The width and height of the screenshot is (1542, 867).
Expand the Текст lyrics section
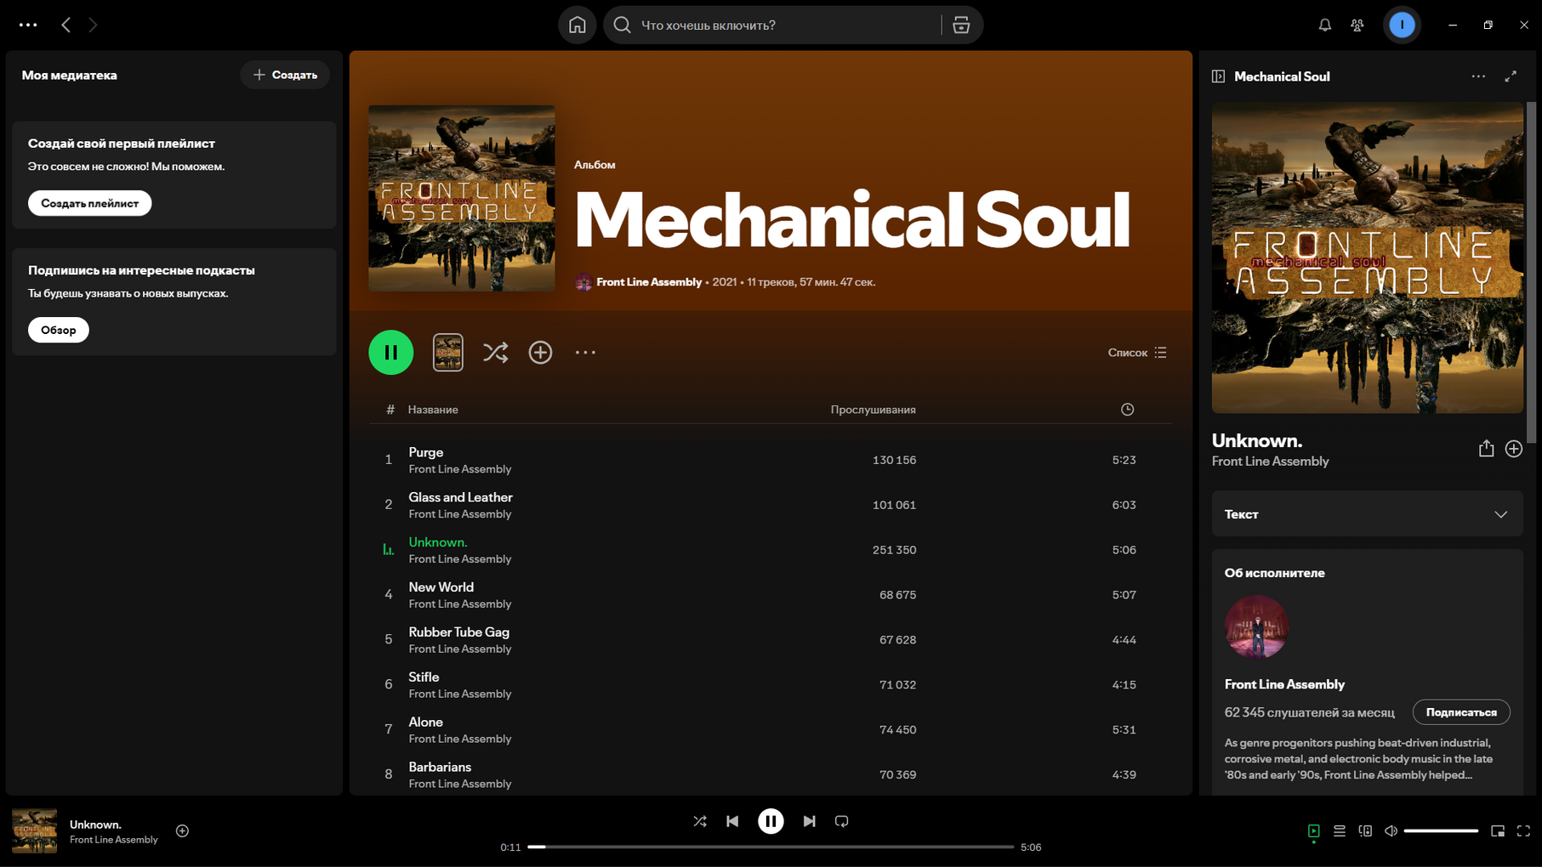[1367, 513]
